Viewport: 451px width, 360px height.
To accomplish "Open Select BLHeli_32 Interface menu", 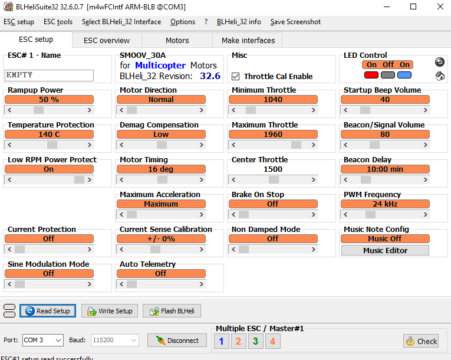I will coord(121,22).
